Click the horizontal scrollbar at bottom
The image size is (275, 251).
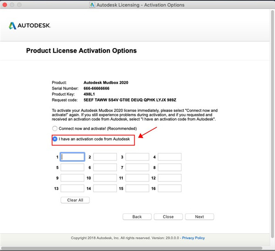coord(132,248)
